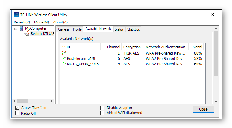This screenshot has width=232, height=128.
Task: Click the AES cell in the Rostelecom_a19f row
Action: coord(127,58)
